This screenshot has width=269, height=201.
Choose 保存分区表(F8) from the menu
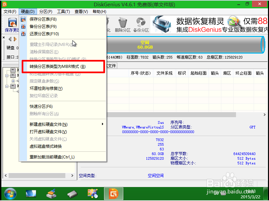tap(63, 19)
